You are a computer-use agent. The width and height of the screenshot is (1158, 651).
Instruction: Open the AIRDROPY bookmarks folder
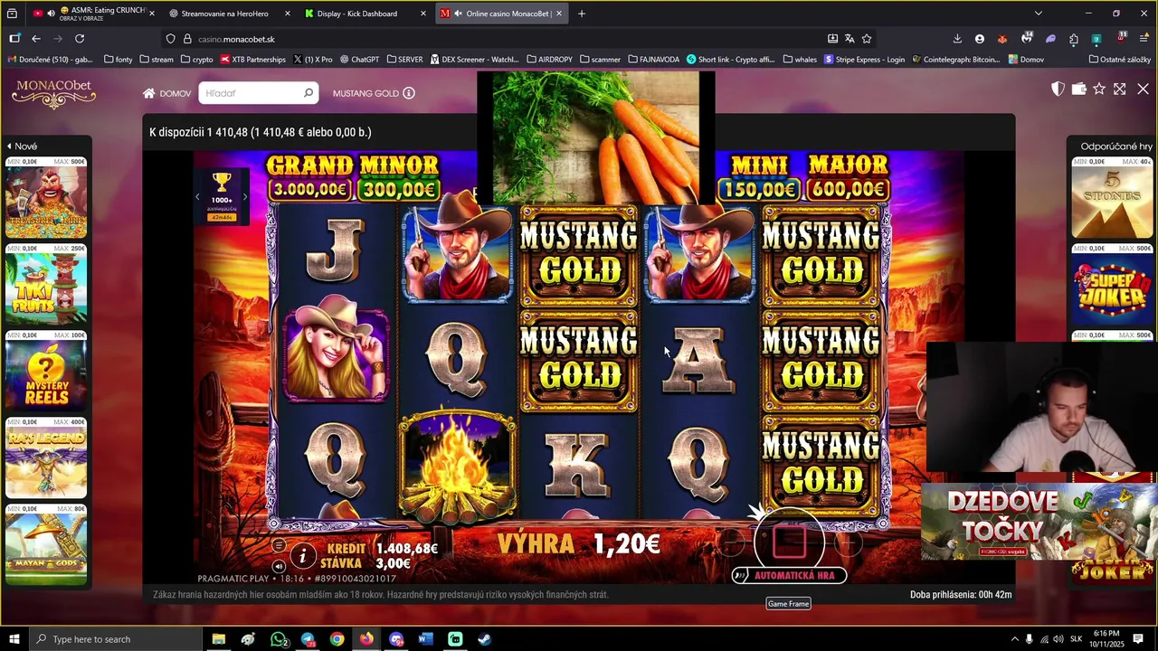click(549, 60)
